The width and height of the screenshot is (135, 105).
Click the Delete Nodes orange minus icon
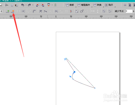coord(12,11)
